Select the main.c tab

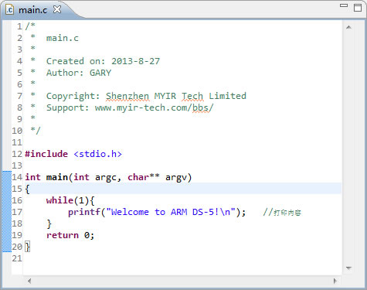(33, 10)
